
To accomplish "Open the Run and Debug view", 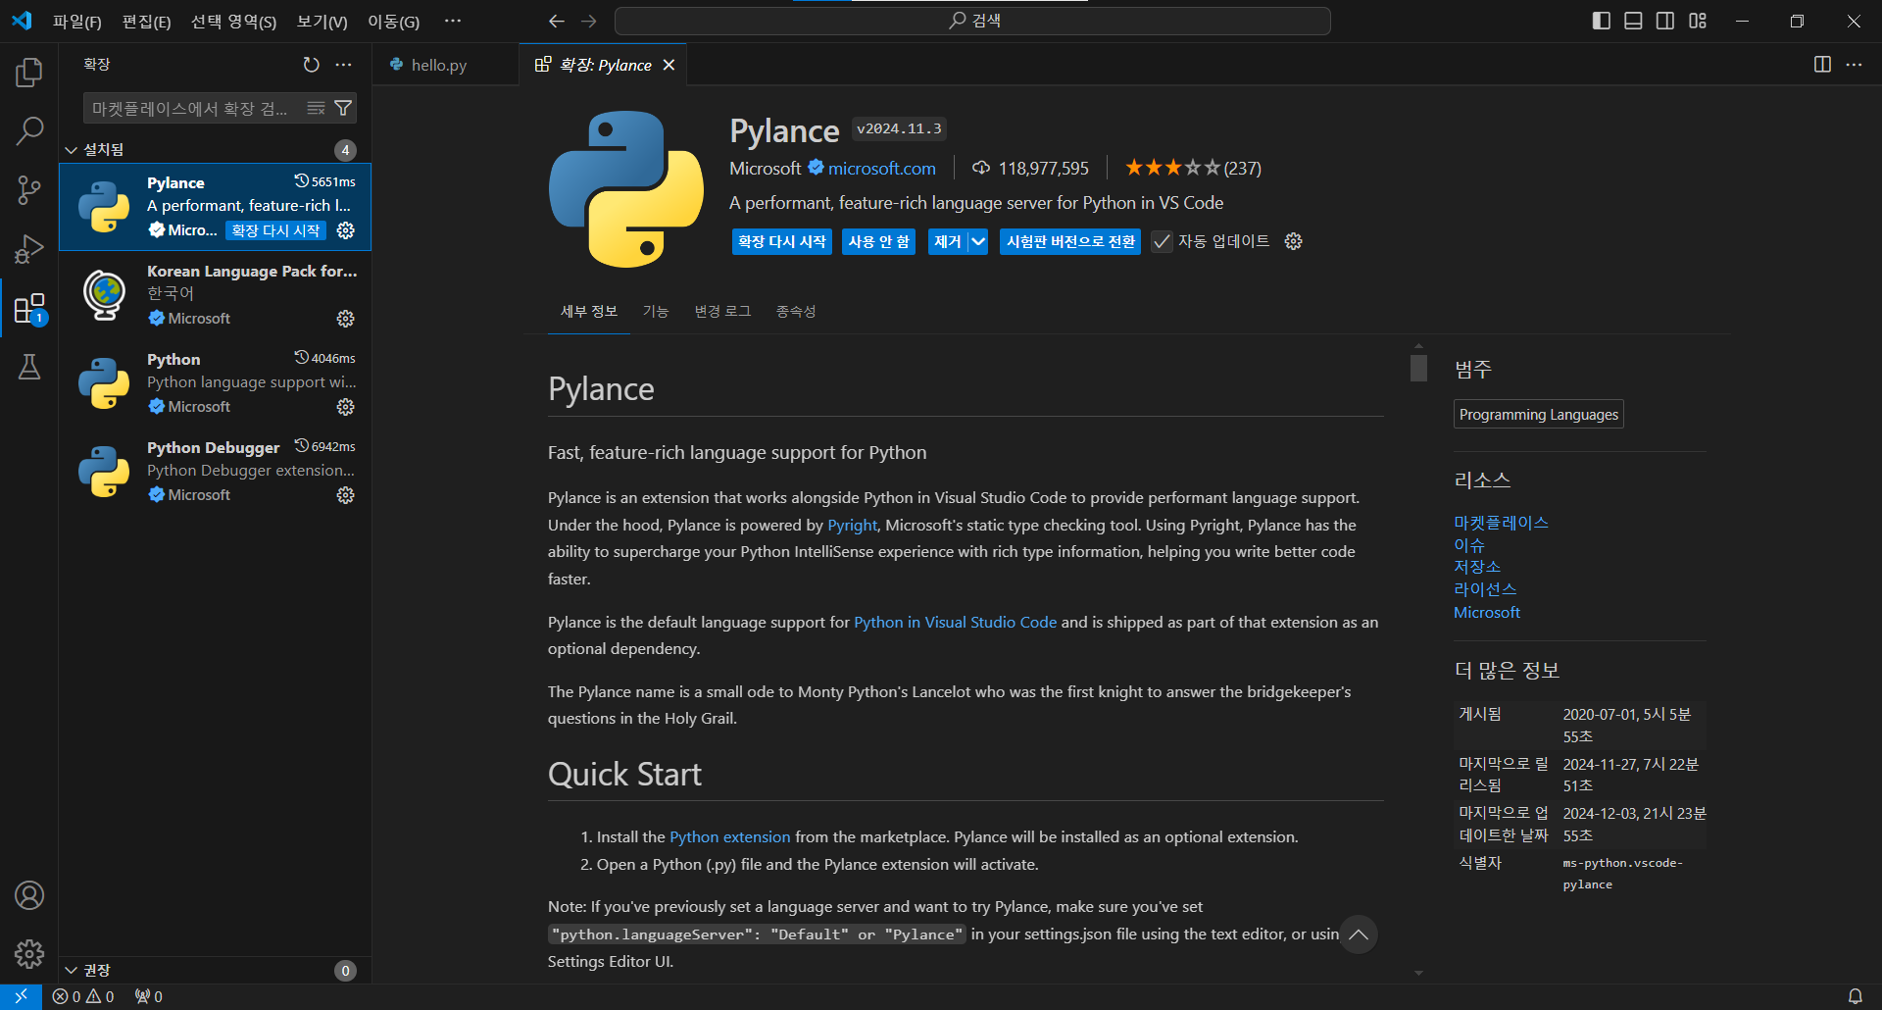I will click(x=29, y=249).
